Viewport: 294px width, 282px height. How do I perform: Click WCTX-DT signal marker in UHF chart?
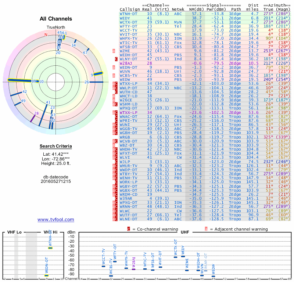point(175,257)
